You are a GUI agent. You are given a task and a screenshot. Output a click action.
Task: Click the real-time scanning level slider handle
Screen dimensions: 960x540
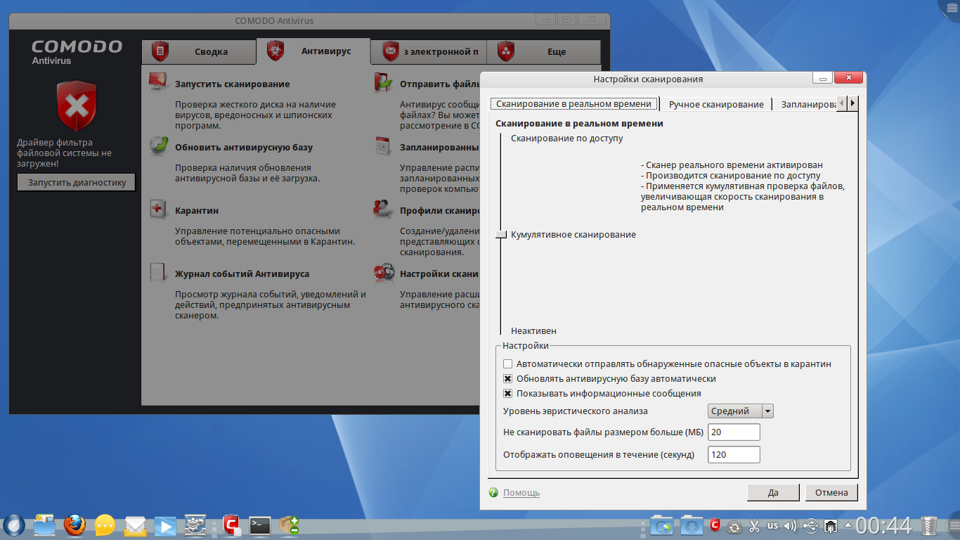point(500,235)
